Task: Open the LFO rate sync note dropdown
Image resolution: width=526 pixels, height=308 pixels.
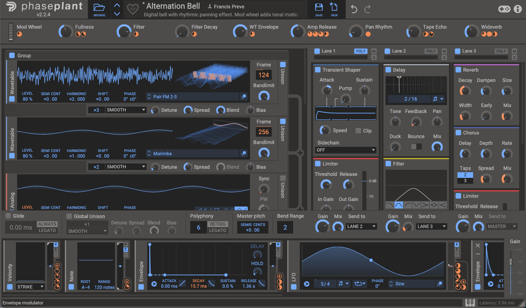Action: pos(344,284)
